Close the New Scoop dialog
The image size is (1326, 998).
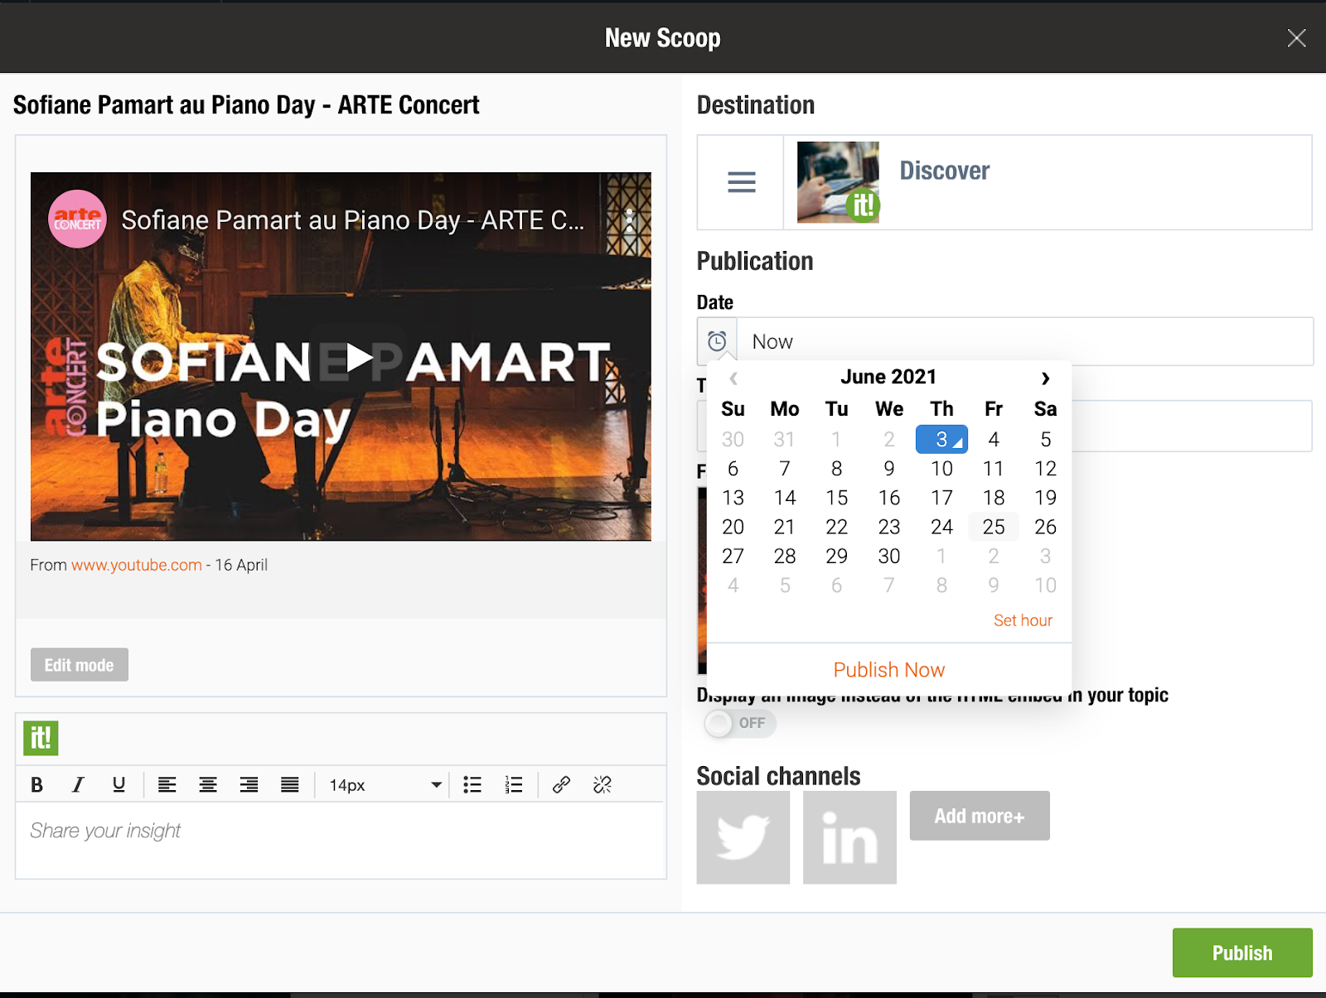click(1296, 38)
